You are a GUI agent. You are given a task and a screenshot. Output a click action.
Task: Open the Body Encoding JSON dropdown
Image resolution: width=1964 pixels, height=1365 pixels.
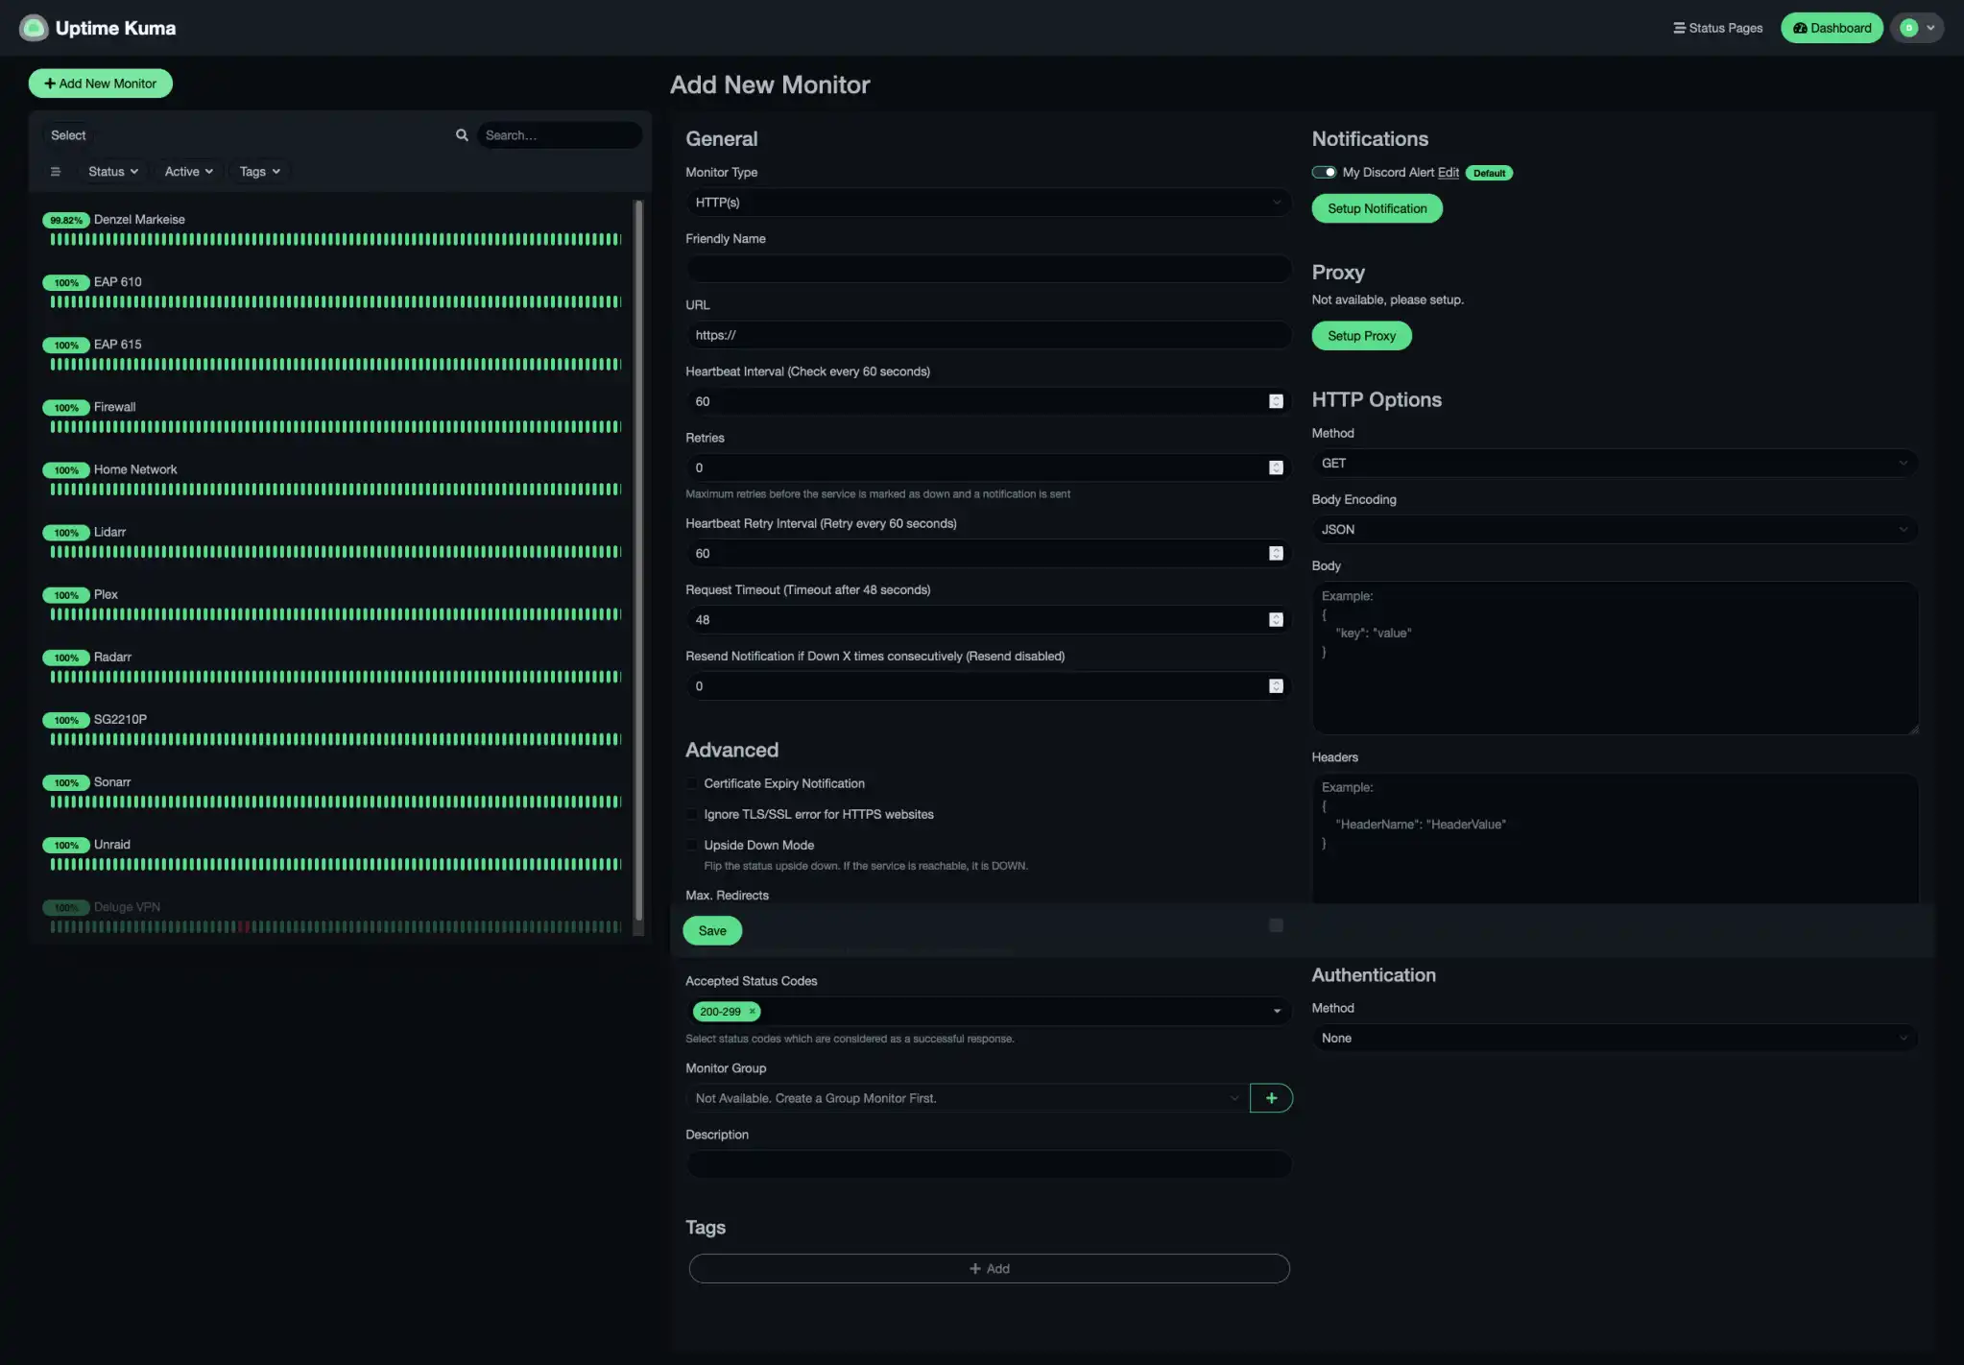point(1614,530)
